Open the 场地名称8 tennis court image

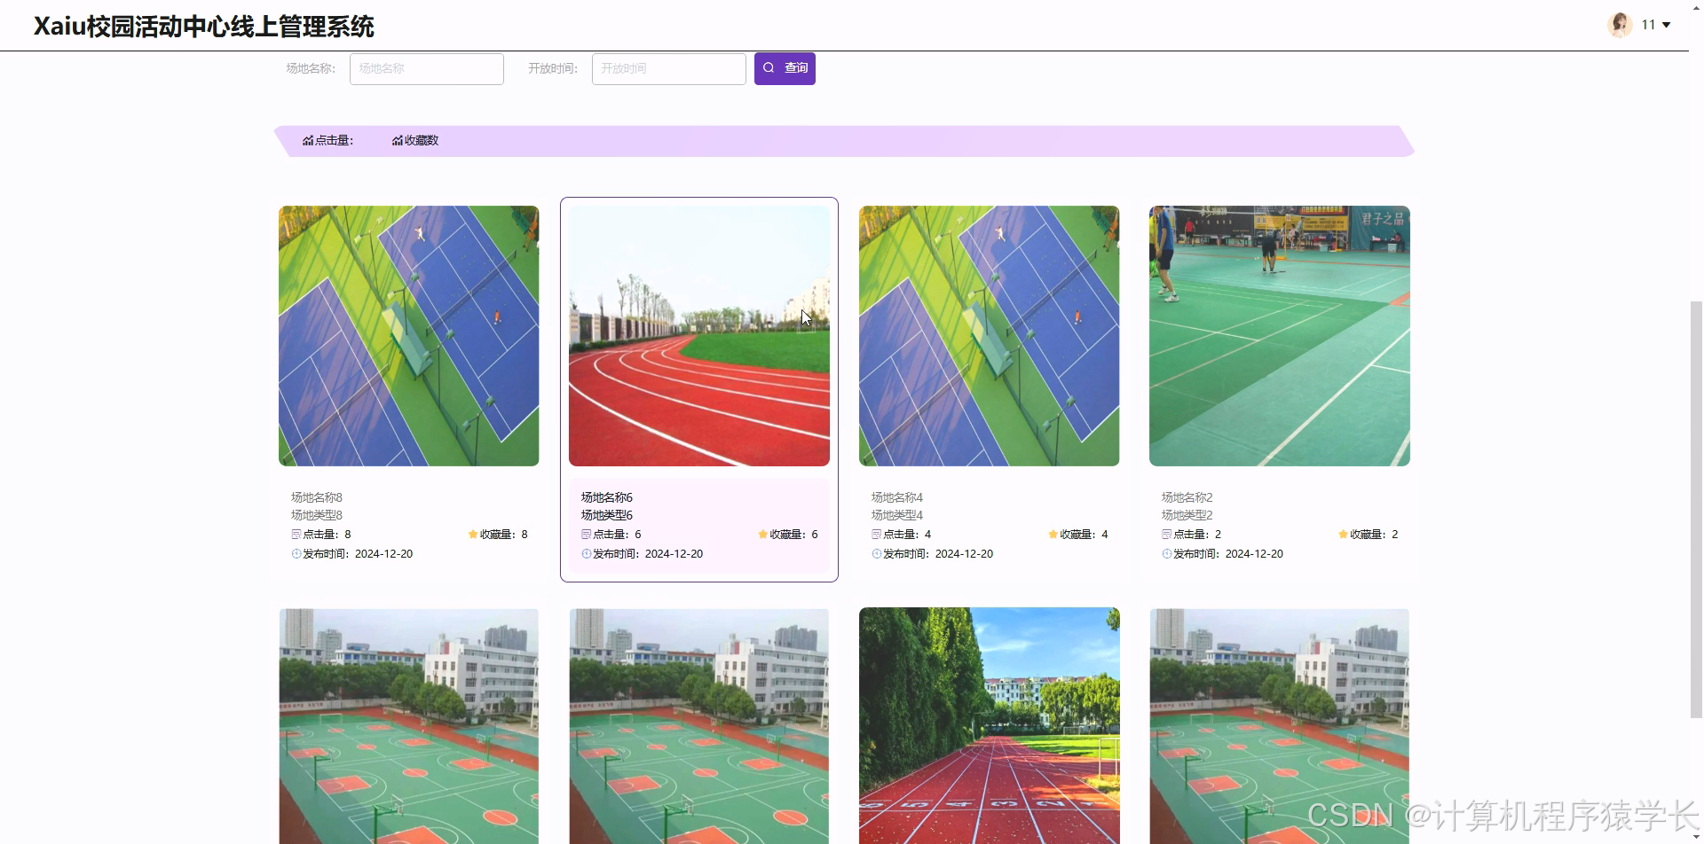(409, 336)
